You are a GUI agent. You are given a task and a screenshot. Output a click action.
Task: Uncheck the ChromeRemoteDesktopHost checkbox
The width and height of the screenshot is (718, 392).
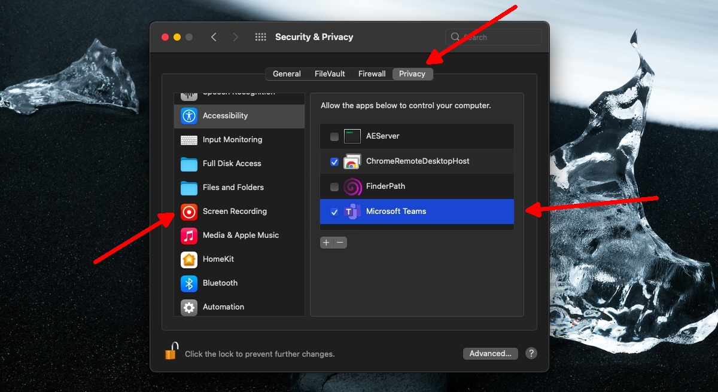tap(334, 162)
